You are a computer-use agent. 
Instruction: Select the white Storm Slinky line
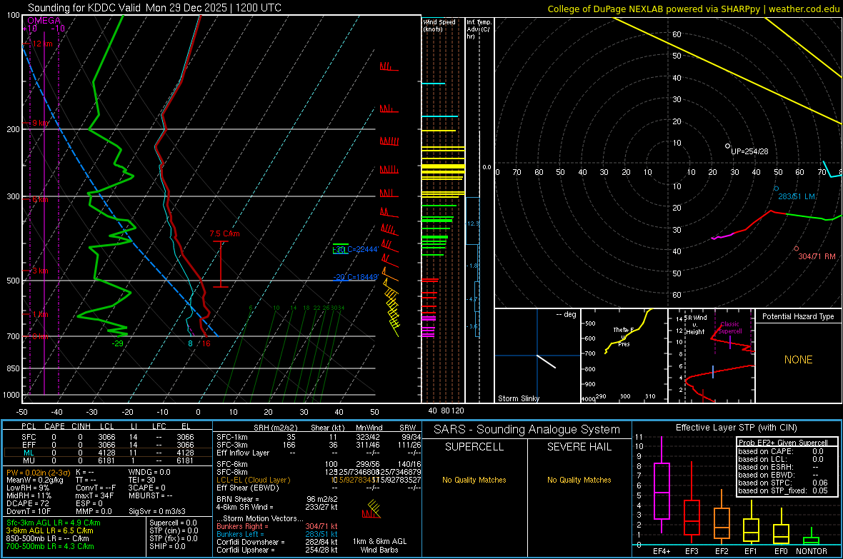click(546, 361)
